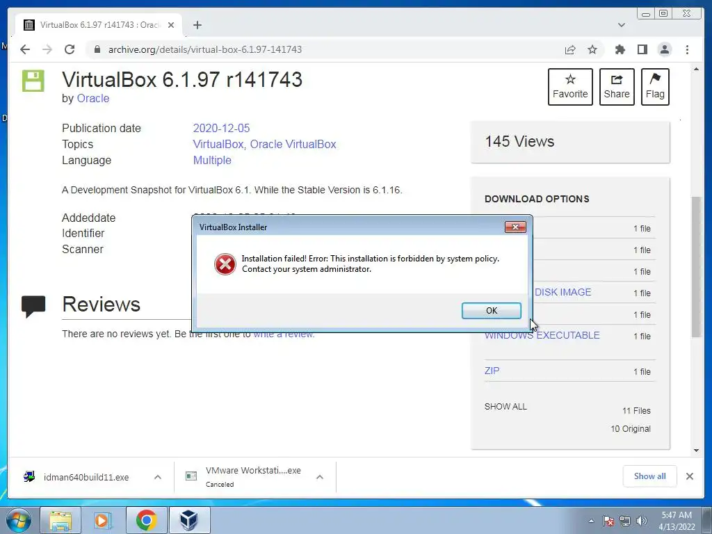Viewport: 712px width, 534px height.
Task: Open the Oracle VirtualBox topic link
Action: tap(293, 145)
